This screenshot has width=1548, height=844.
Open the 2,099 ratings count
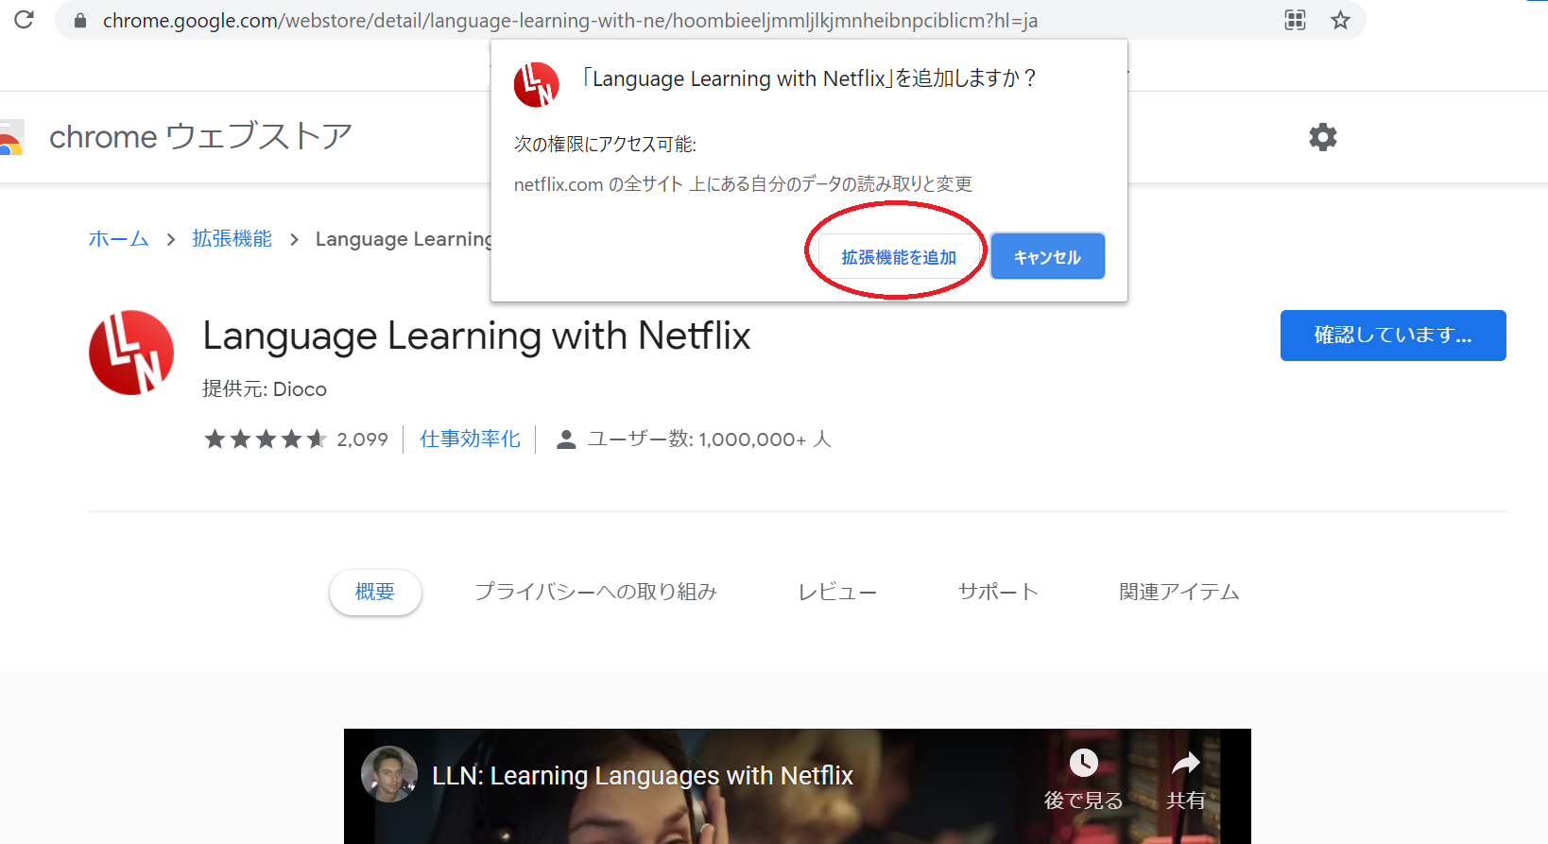pyautogui.click(x=363, y=439)
